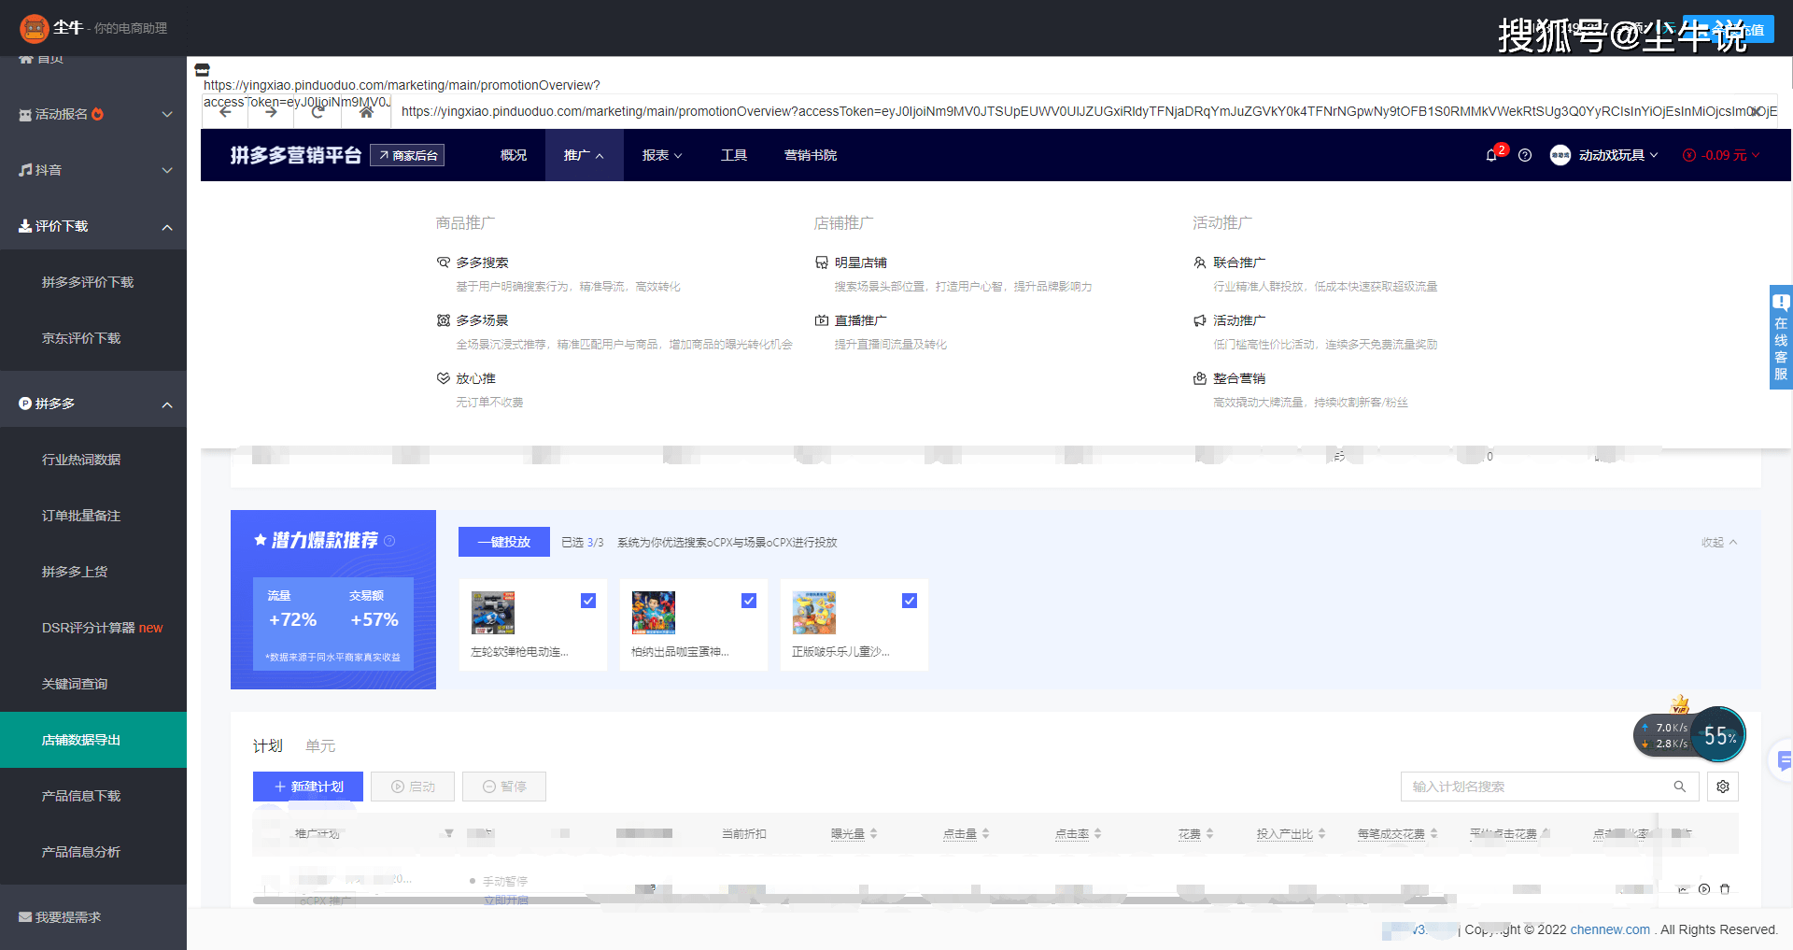Click the search magnifier in plan search box
This screenshot has width=1793, height=950.
click(x=1680, y=787)
